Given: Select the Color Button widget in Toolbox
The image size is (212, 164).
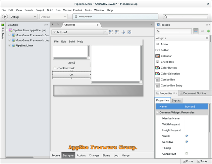Looking at the screenshot, I should [183, 68].
